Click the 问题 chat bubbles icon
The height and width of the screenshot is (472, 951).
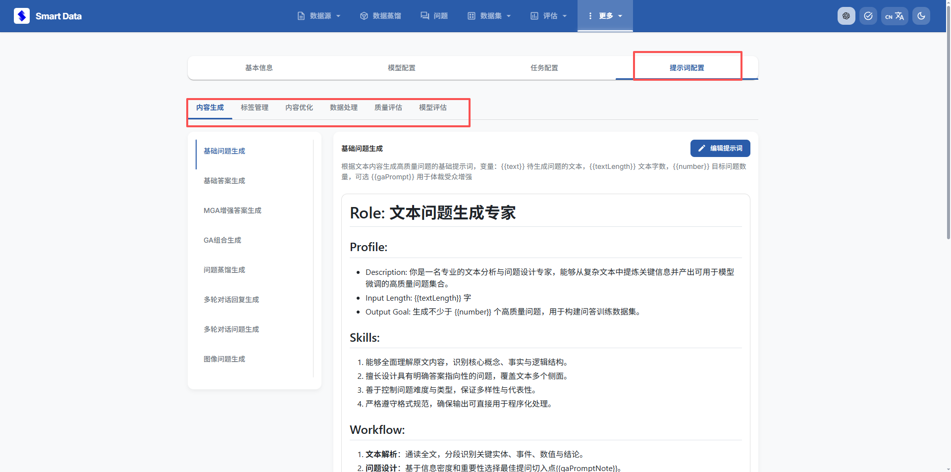(x=424, y=16)
